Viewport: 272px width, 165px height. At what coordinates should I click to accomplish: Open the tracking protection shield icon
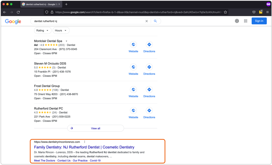tap(47, 12)
